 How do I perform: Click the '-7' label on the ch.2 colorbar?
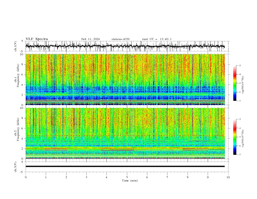(x=239, y=155)
